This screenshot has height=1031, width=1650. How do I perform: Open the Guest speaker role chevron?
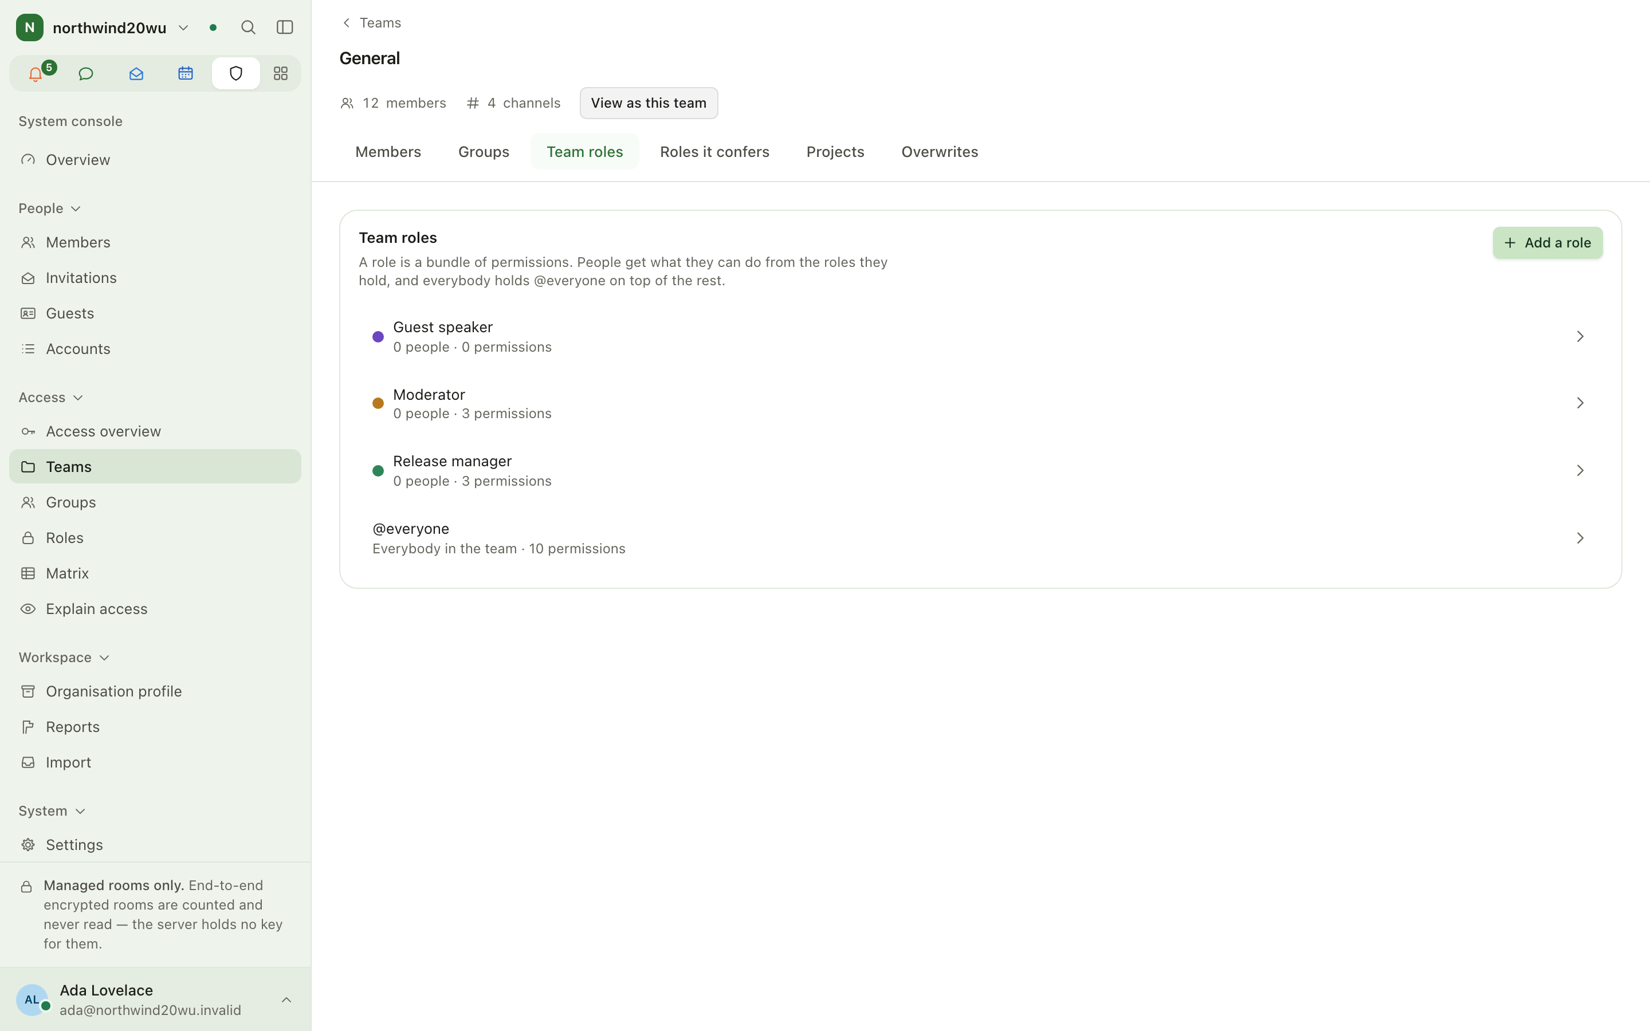coord(1580,336)
